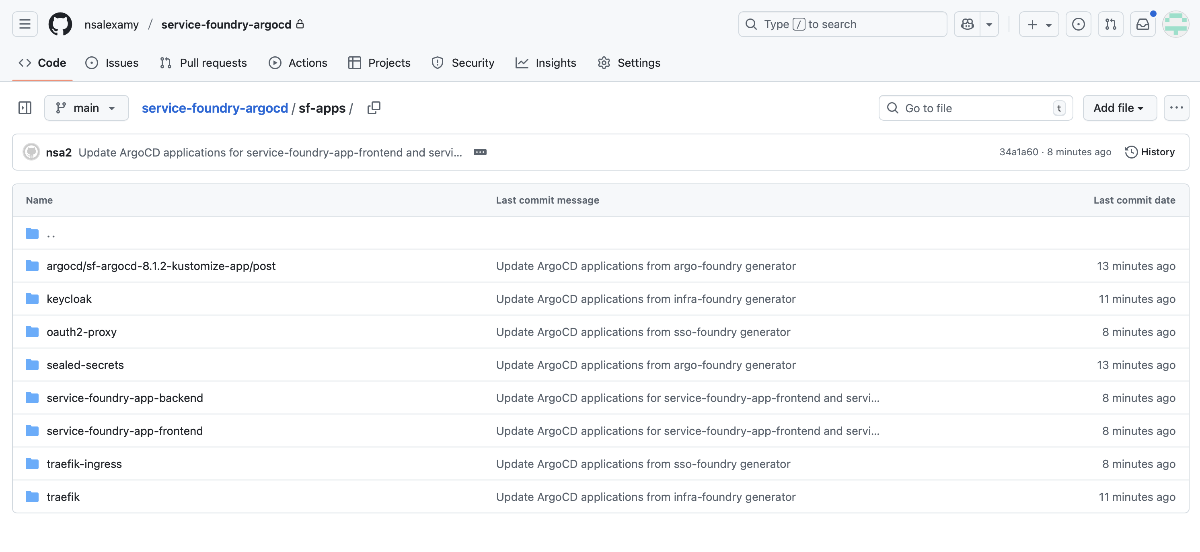View the Security tab
The width and height of the screenshot is (1200, 552).
click(463, 63)
